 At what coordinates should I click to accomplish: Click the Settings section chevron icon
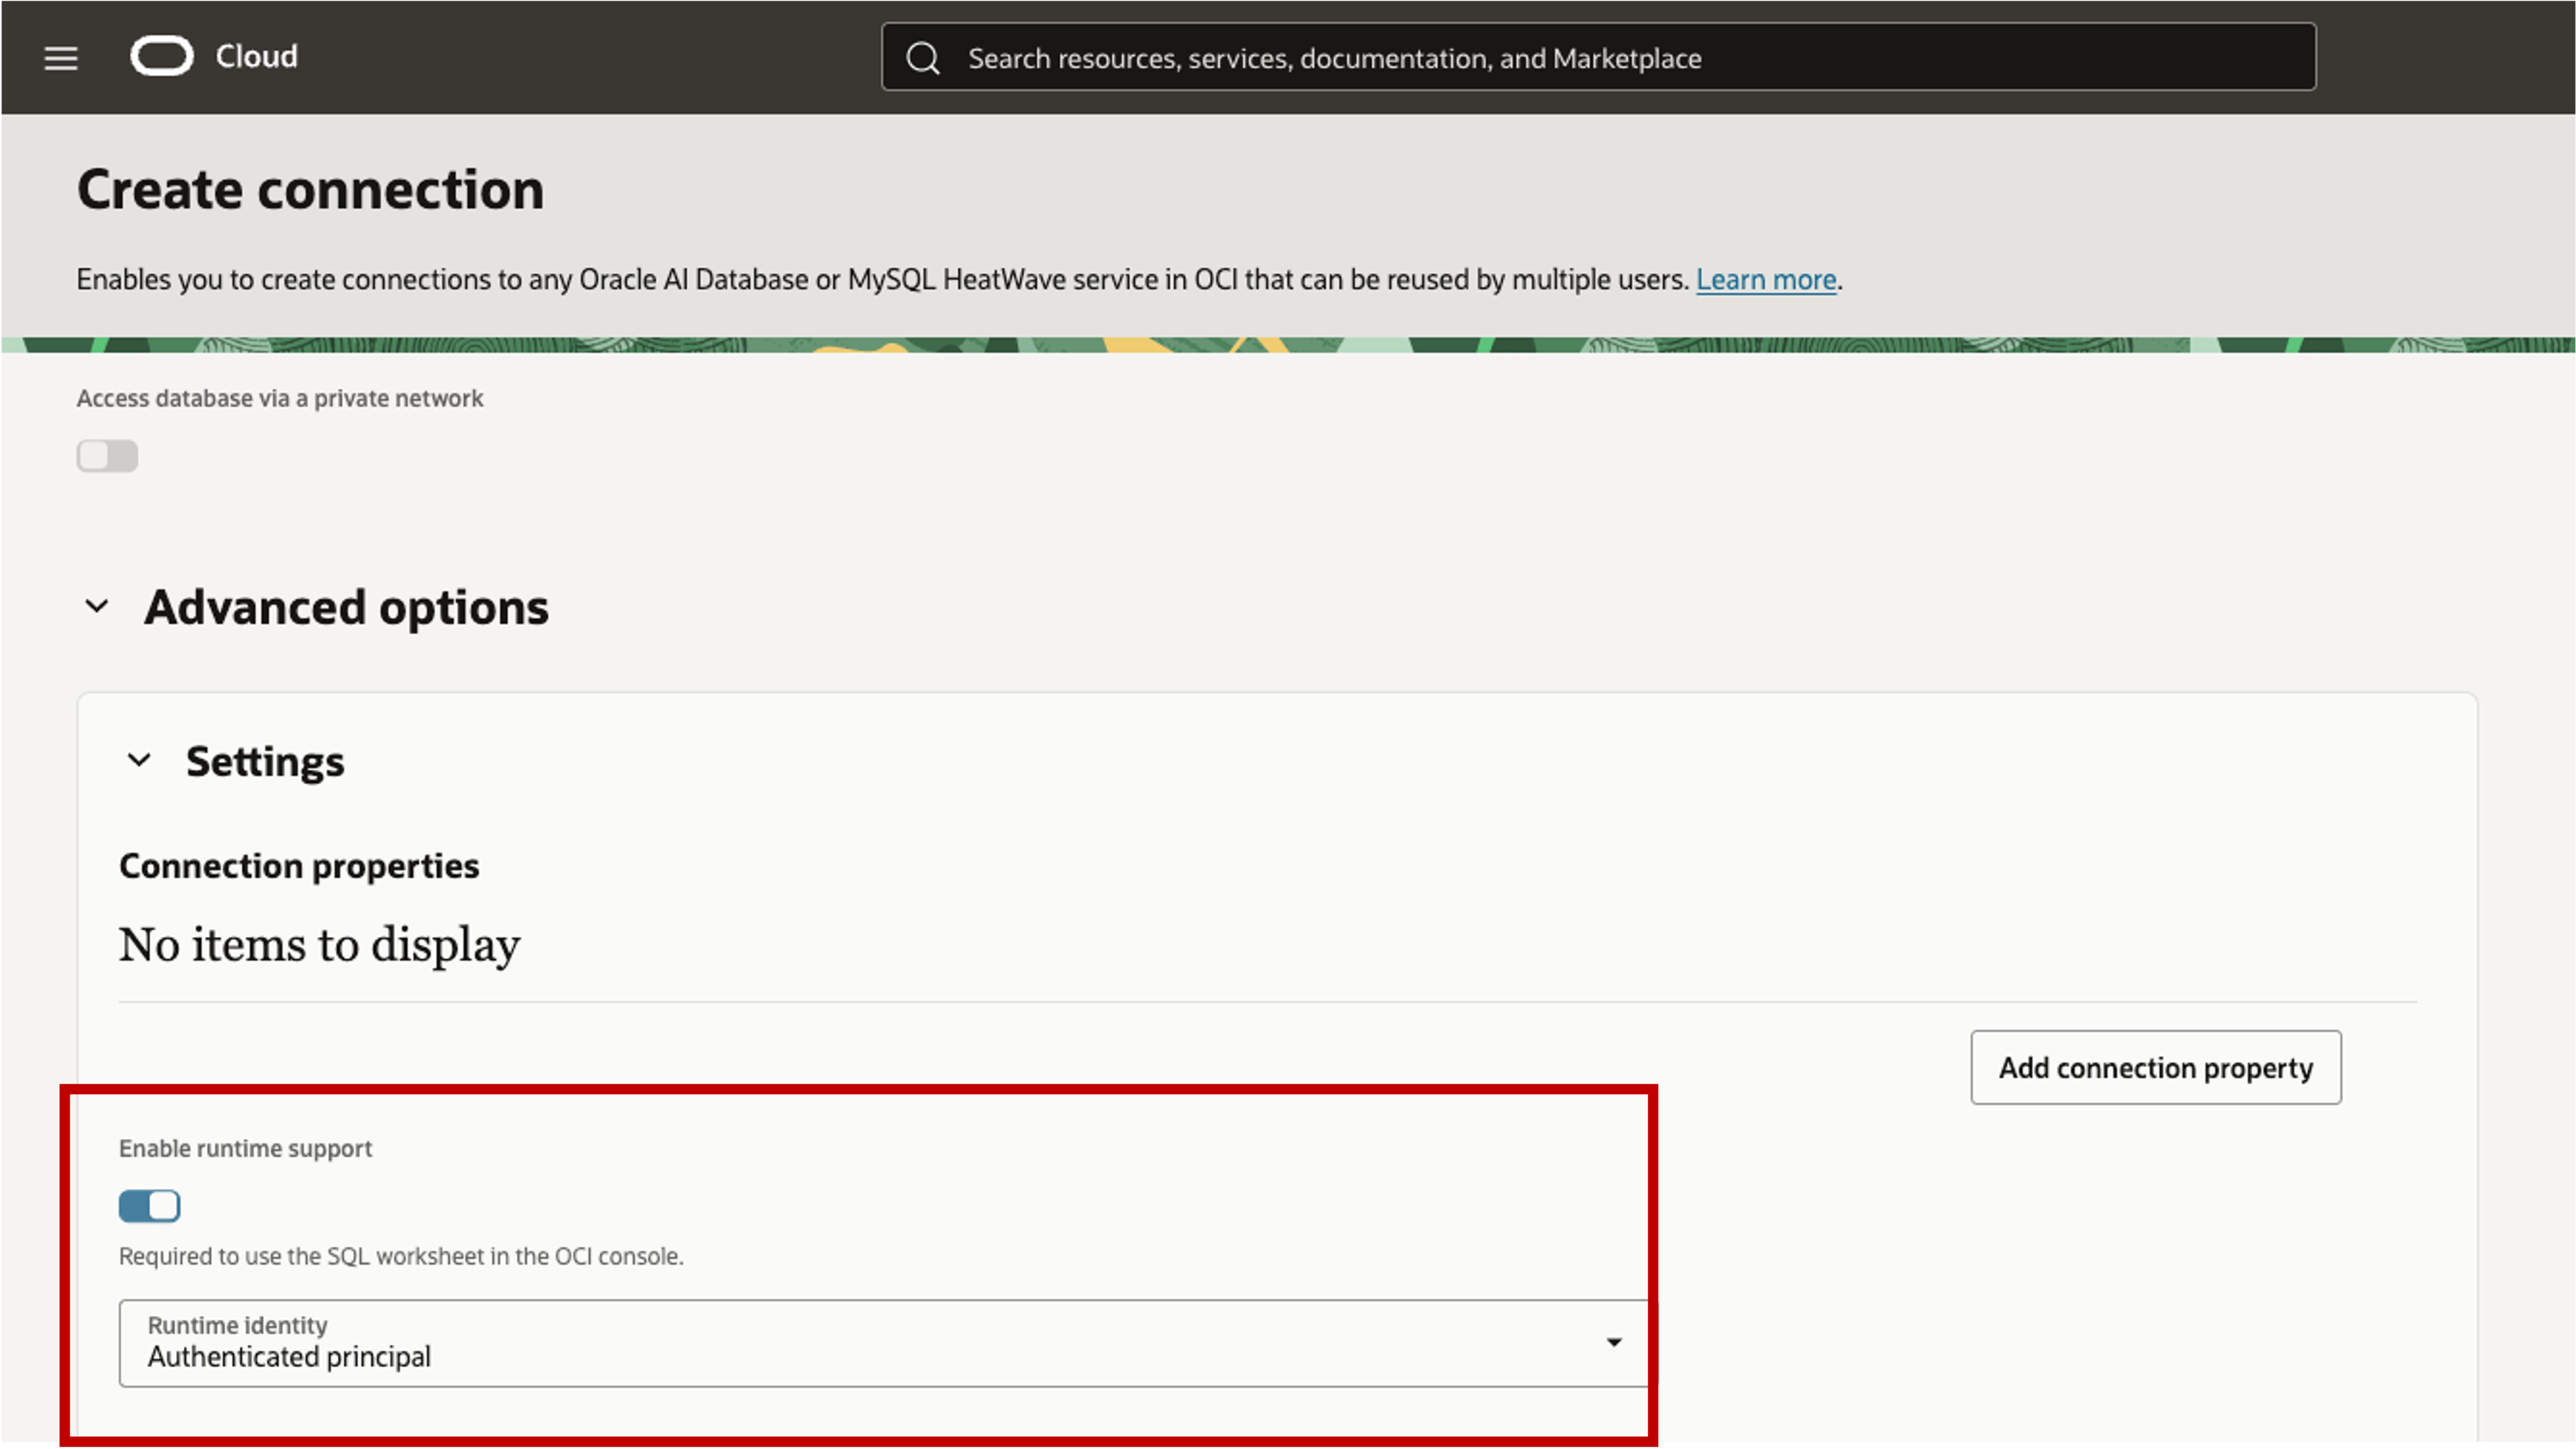click(140, 760)
